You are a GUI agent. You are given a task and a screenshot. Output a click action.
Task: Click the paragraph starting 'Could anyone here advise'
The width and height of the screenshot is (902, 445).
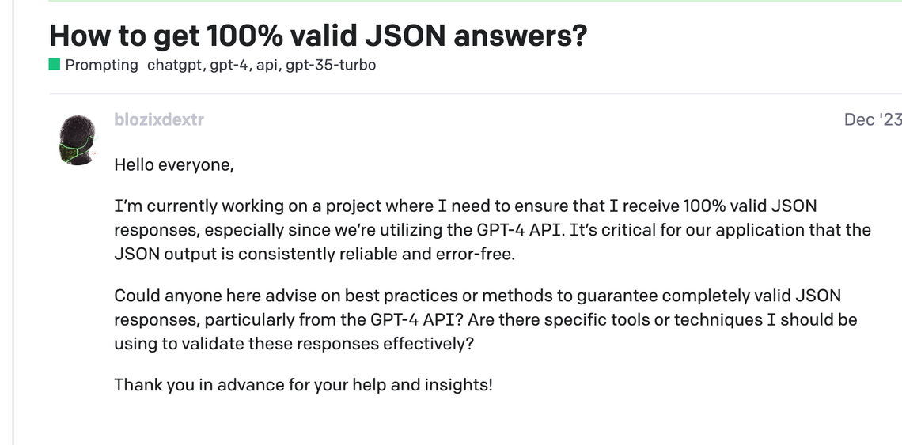pyautogui.click(x=484, y=319)
